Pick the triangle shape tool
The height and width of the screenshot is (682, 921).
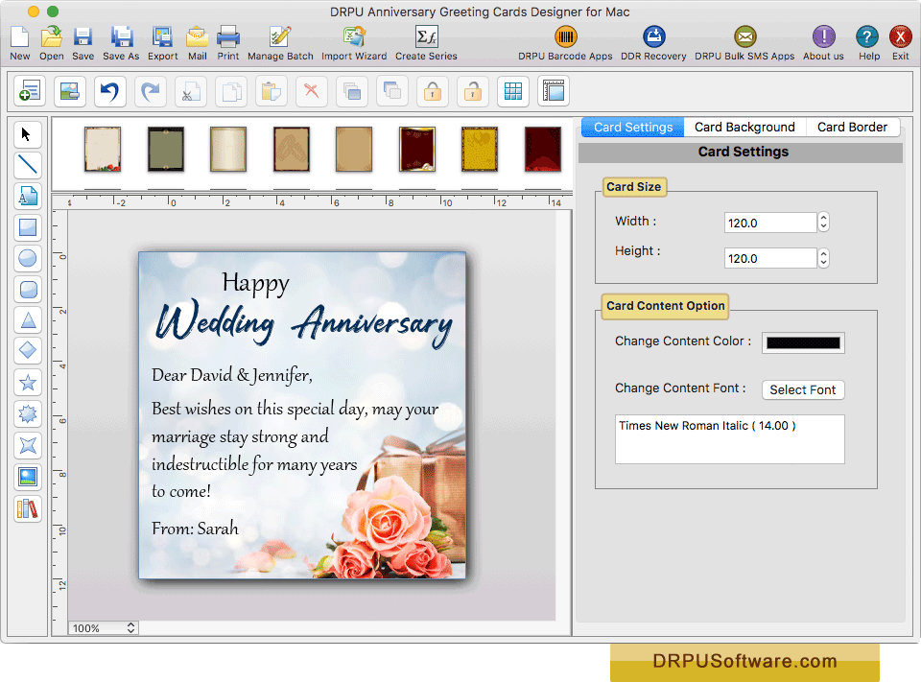[28, 321]
